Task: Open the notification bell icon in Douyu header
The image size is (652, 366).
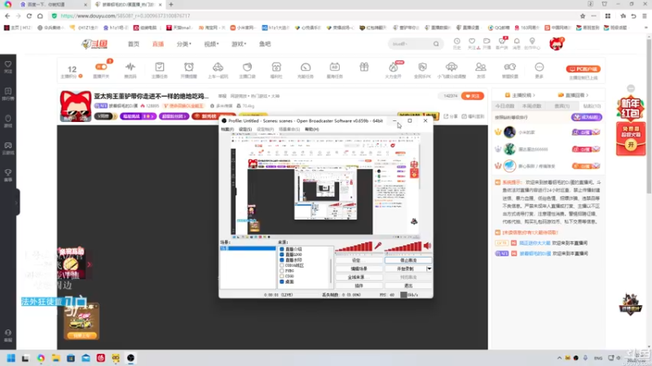Action: click(517, 41)
